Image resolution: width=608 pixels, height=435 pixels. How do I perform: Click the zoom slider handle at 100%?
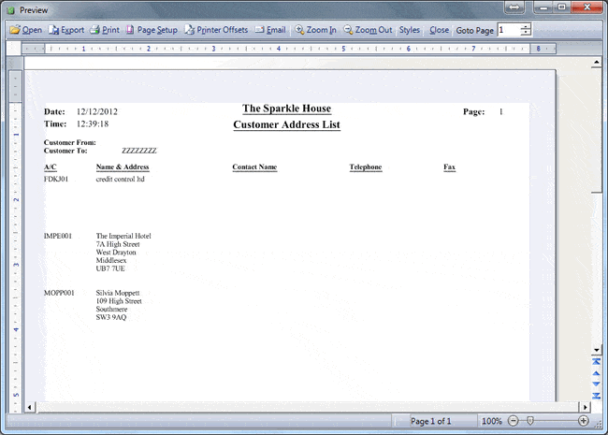tap(530, 421)
